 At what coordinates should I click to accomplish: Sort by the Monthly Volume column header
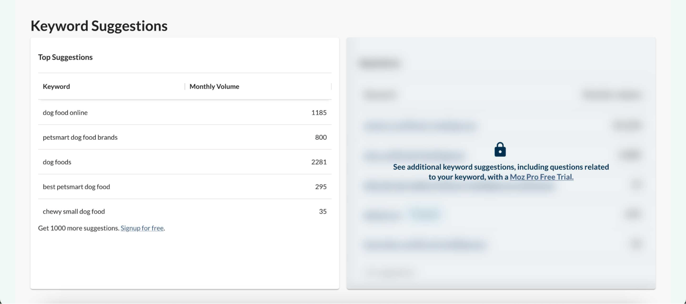point(214,87)
